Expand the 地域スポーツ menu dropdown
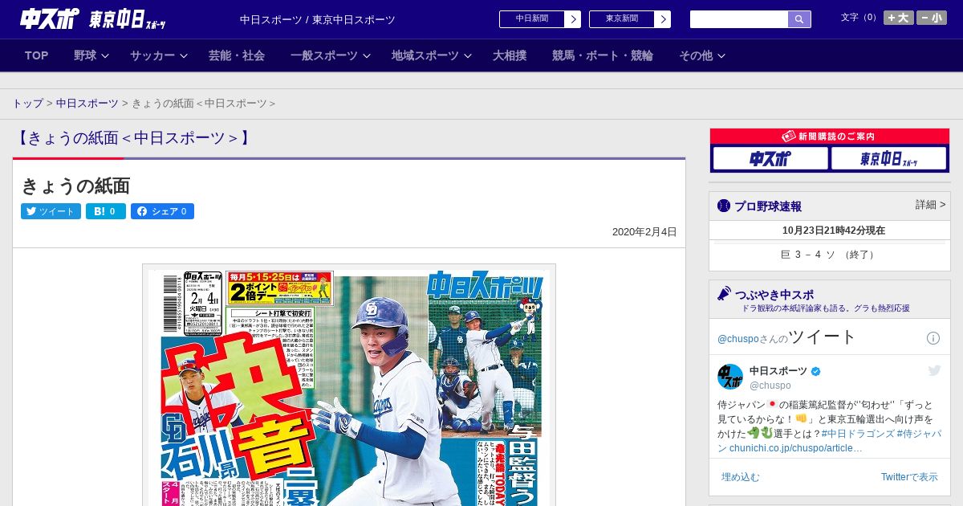Image resolution: width=963 pixels, height=506 pixels. [431, 55]
